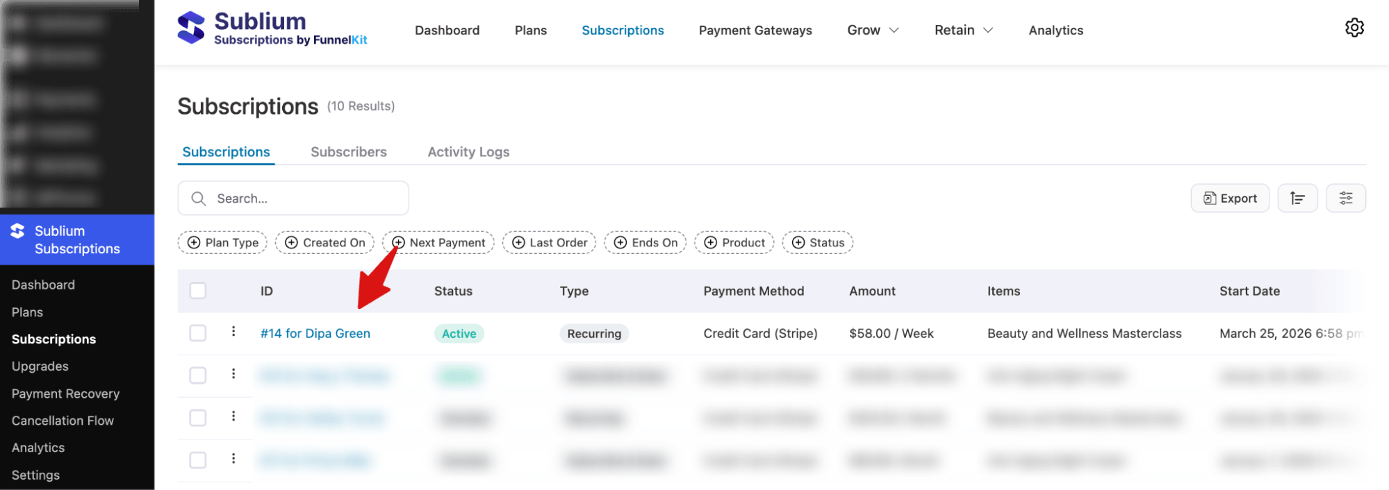
Task: Check the box for #14 Dipa Green row
Action: pos(198,333)
